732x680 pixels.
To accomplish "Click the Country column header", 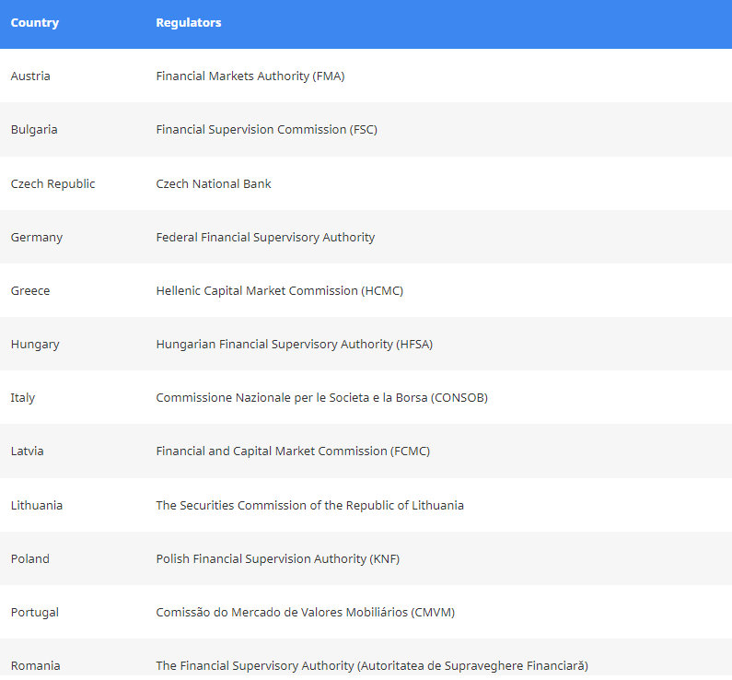I will click(35, 23).
